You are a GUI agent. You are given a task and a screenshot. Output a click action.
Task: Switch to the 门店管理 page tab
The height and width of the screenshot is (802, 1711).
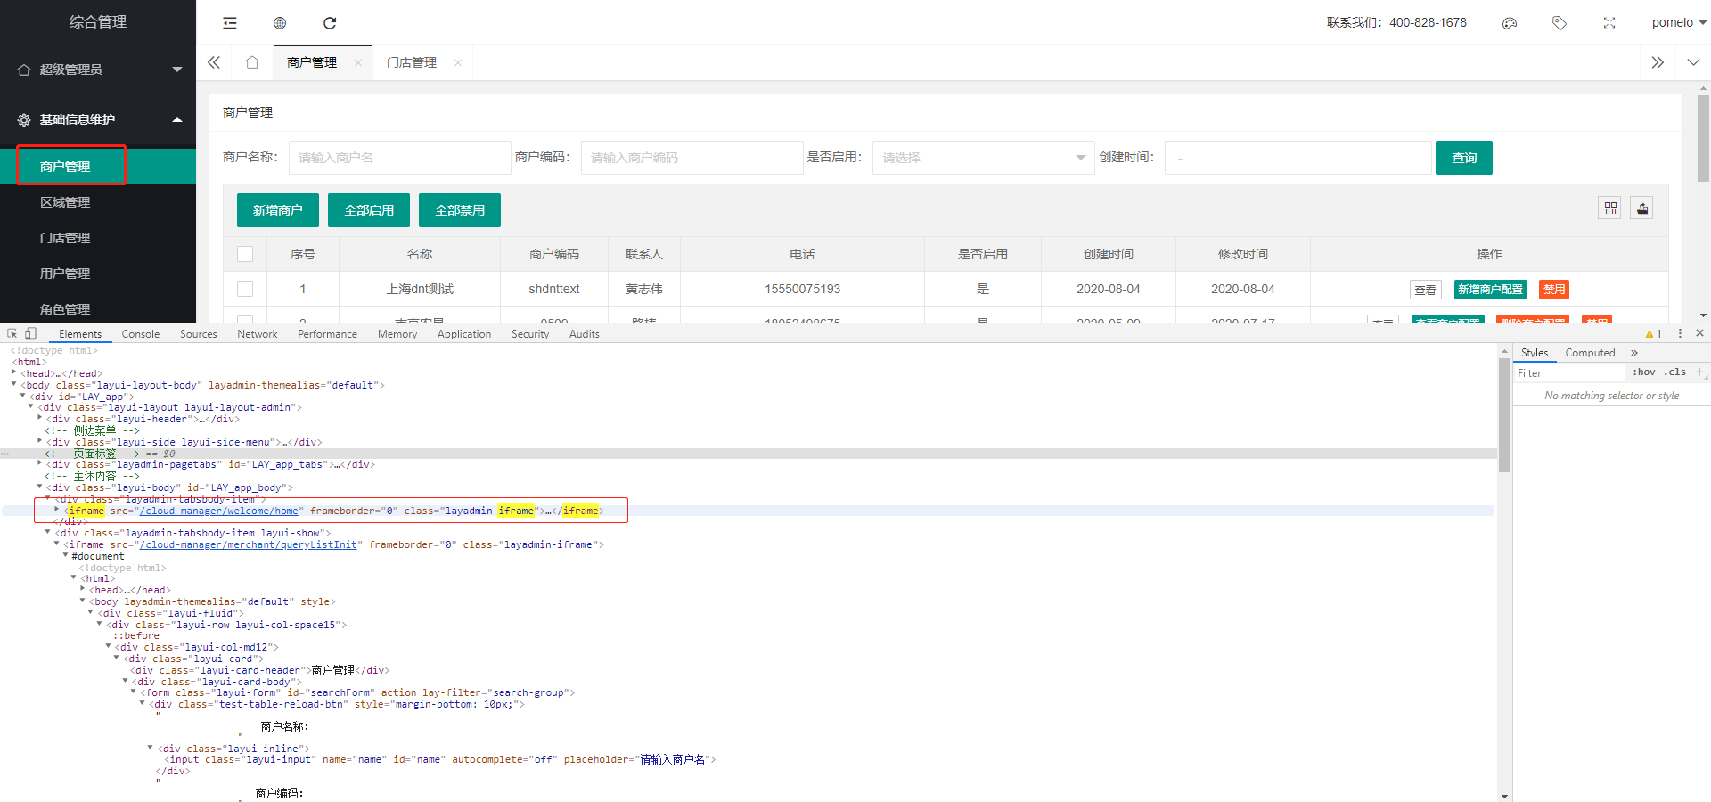click(412, 62)
